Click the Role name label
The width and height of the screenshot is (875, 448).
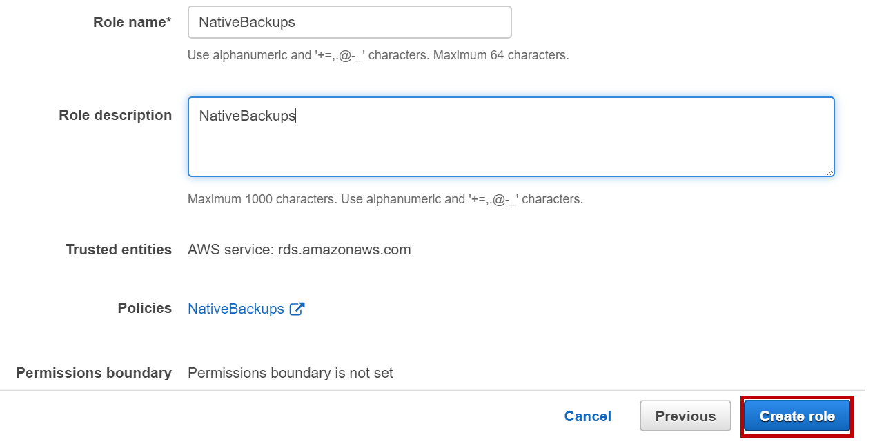click(x=129, y=22)
